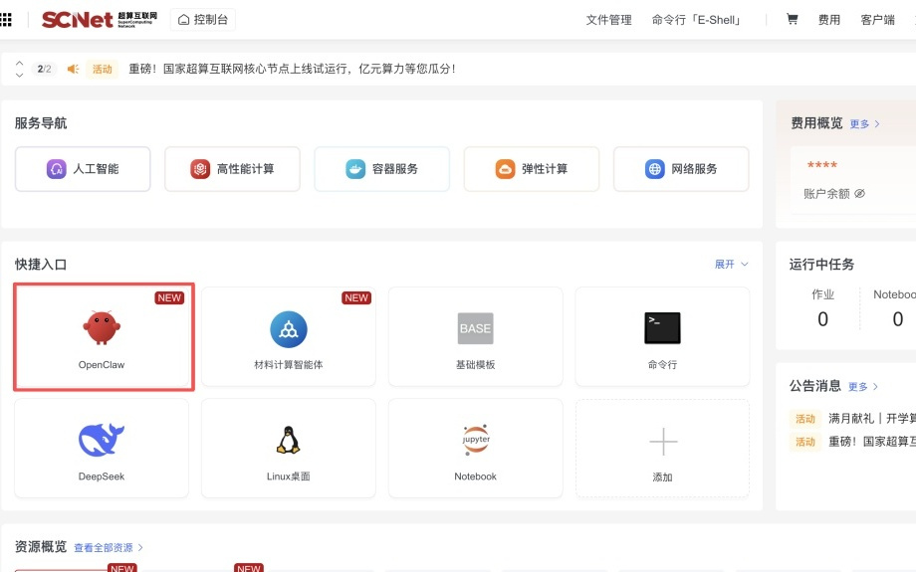The width and height of the screenshot is (916, 572).
Task: Select the 容器服务 service button
Action: click(x=382, y=169)
